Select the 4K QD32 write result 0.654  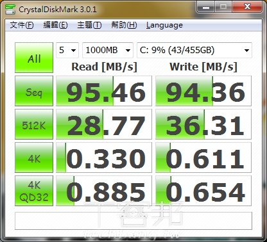tap(203, 191)
